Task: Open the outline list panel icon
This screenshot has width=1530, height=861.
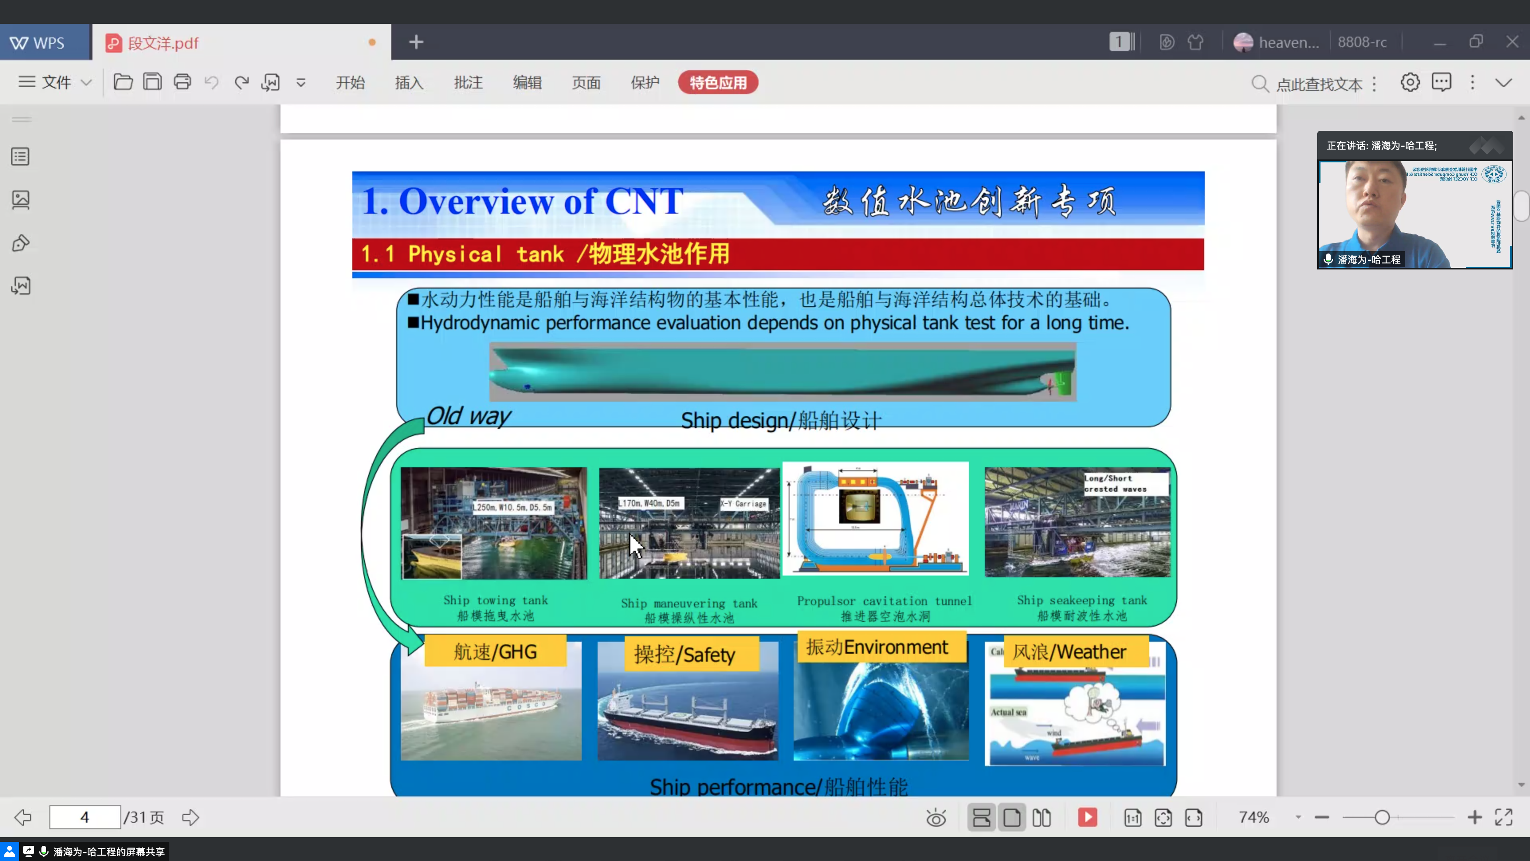Action: click(x=21, y=157)
